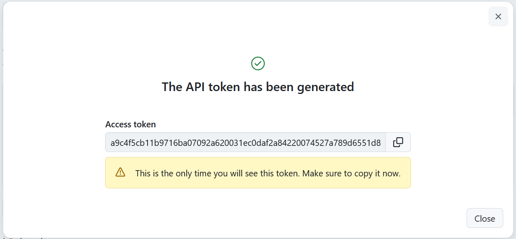
Task: Dismiss the token dialog with Close
Action: (x=485, y=218)
